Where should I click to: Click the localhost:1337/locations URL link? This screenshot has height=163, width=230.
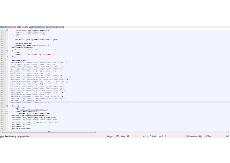(x=34, y=110)
